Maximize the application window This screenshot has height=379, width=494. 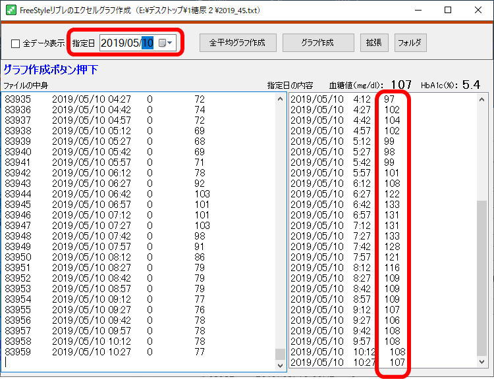coord(448,10)
